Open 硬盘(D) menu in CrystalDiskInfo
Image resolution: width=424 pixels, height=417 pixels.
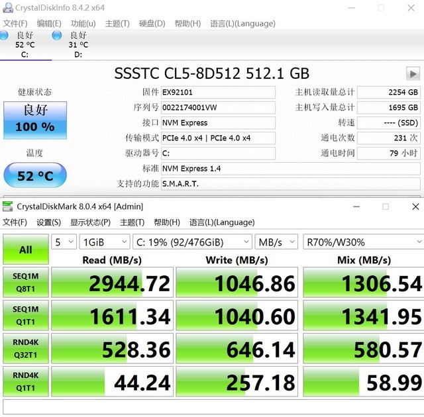[x=152, y=23]
